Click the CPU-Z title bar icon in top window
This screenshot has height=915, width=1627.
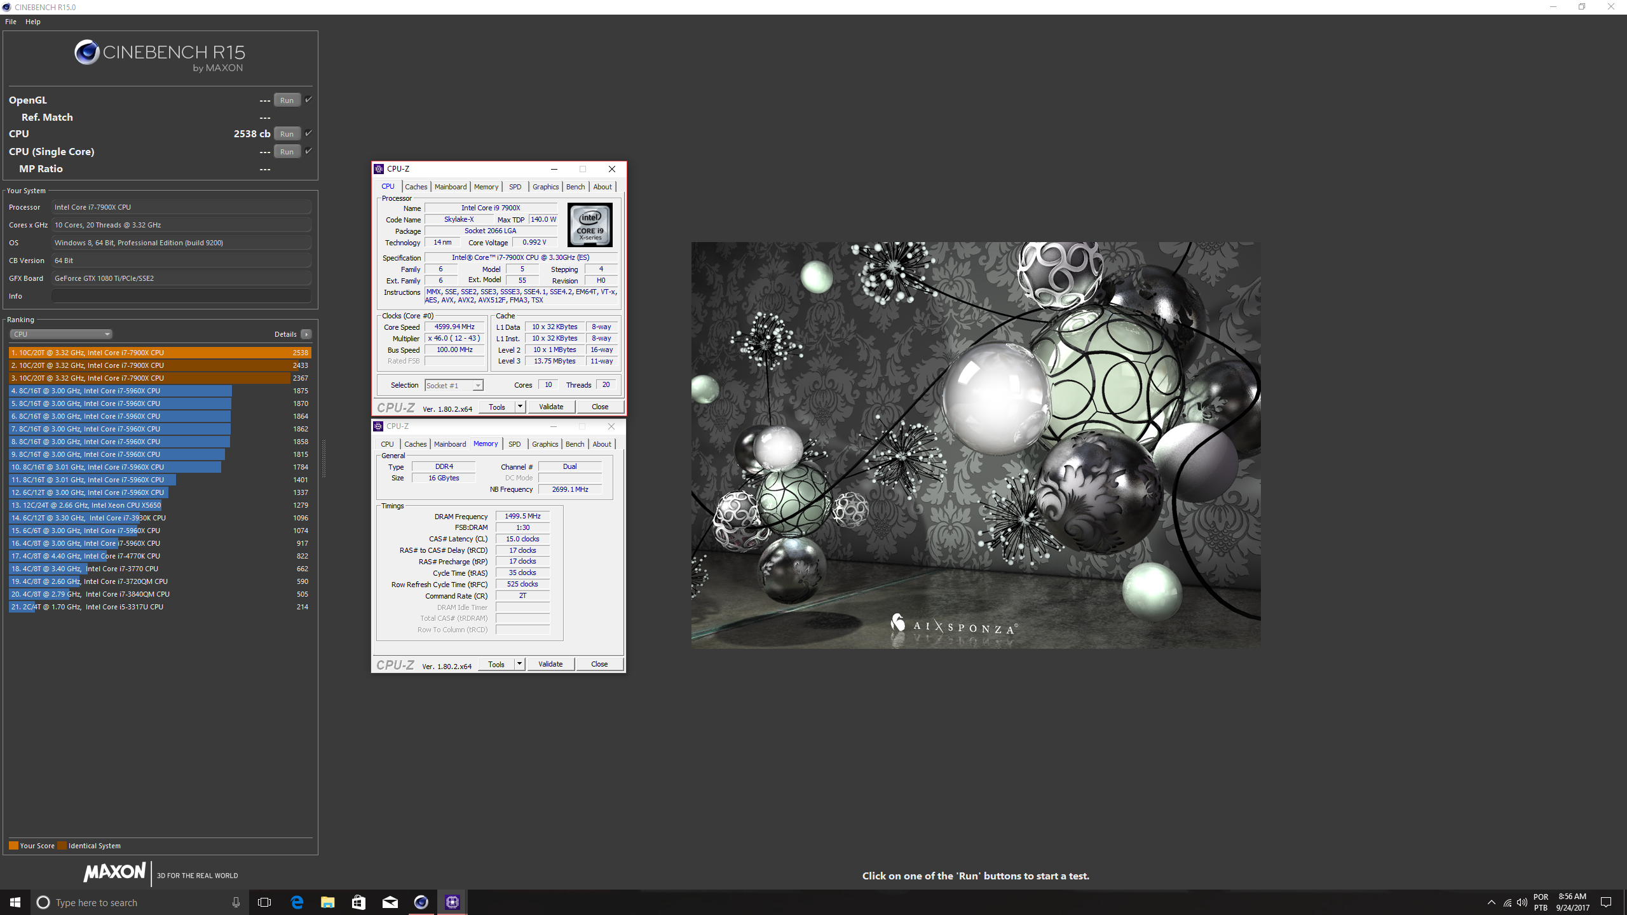pyautogui.click(x=379, y=169)
